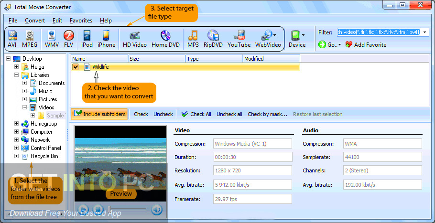Mute the preview speaker icon
The image size is (435, 223).
[x=157, y=210]
